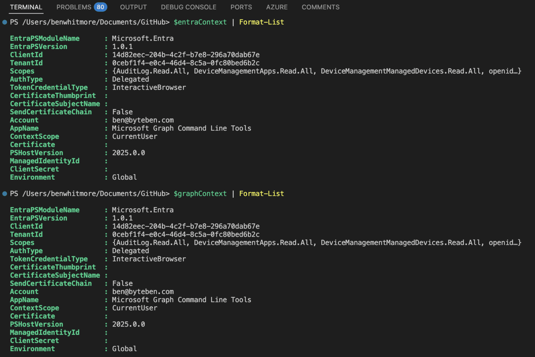Viewport: 535px width, 357px height.
Task: Click the ClientId value in first output
Action: tap(186, 55)
